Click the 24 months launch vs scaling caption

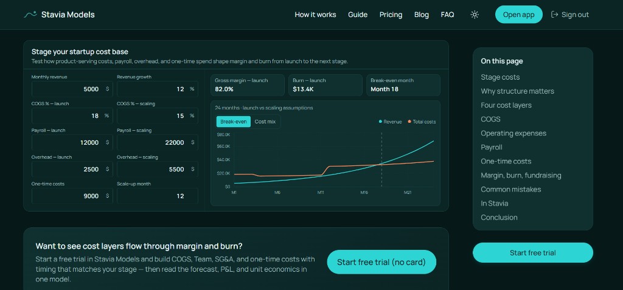pos(264,108)
